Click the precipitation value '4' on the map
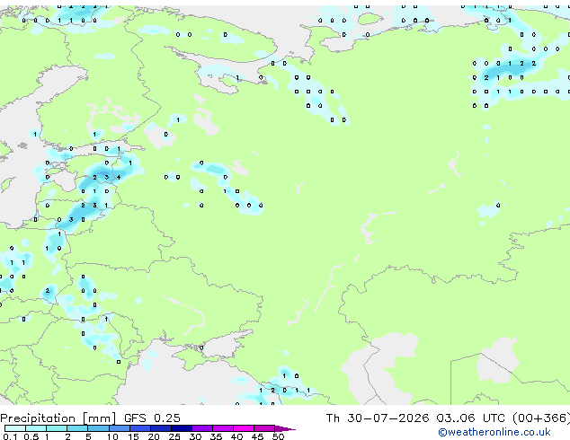This screenshot has height=440, width=570. click(119, 177)
